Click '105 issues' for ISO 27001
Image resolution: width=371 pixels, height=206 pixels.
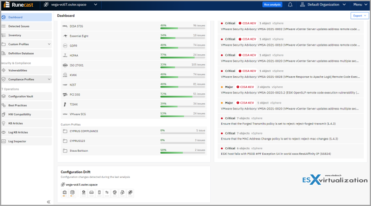point(198,64)
